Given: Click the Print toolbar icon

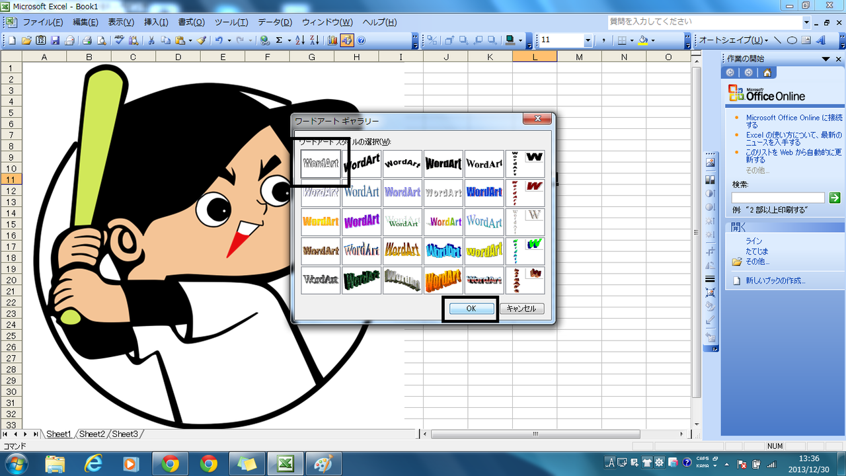Looking at the screenshot, I should [87, 40].
